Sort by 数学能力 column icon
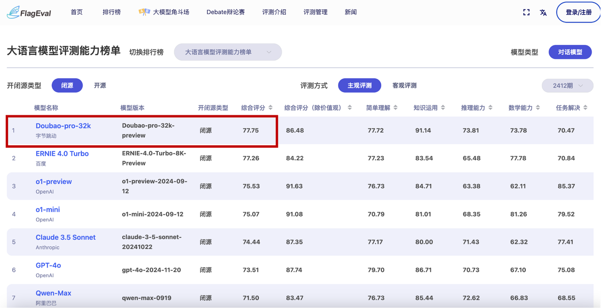Image resolution: width=601 pixels, height=308 pixels. tap(538, 108)
